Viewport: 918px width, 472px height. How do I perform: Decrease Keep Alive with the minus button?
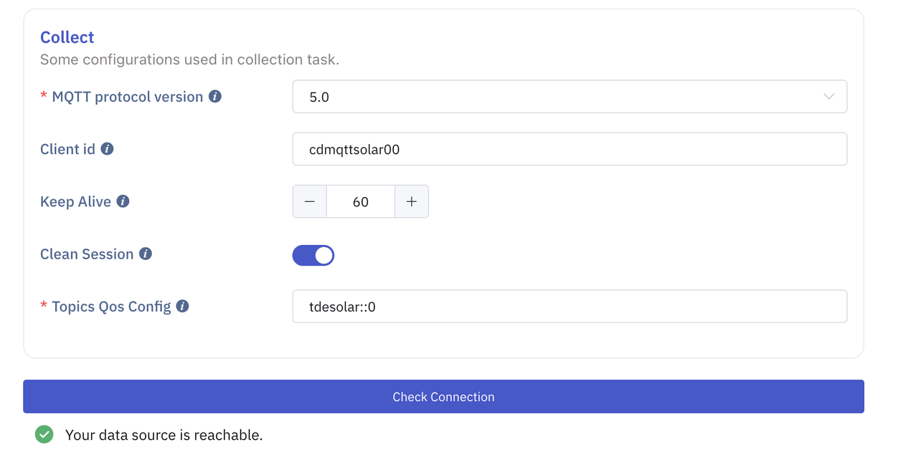[310, 202]
